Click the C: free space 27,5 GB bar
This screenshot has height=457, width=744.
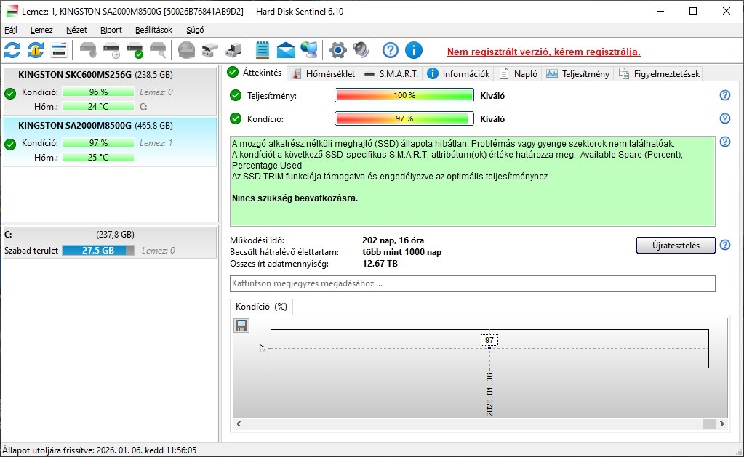pos(98,251)
